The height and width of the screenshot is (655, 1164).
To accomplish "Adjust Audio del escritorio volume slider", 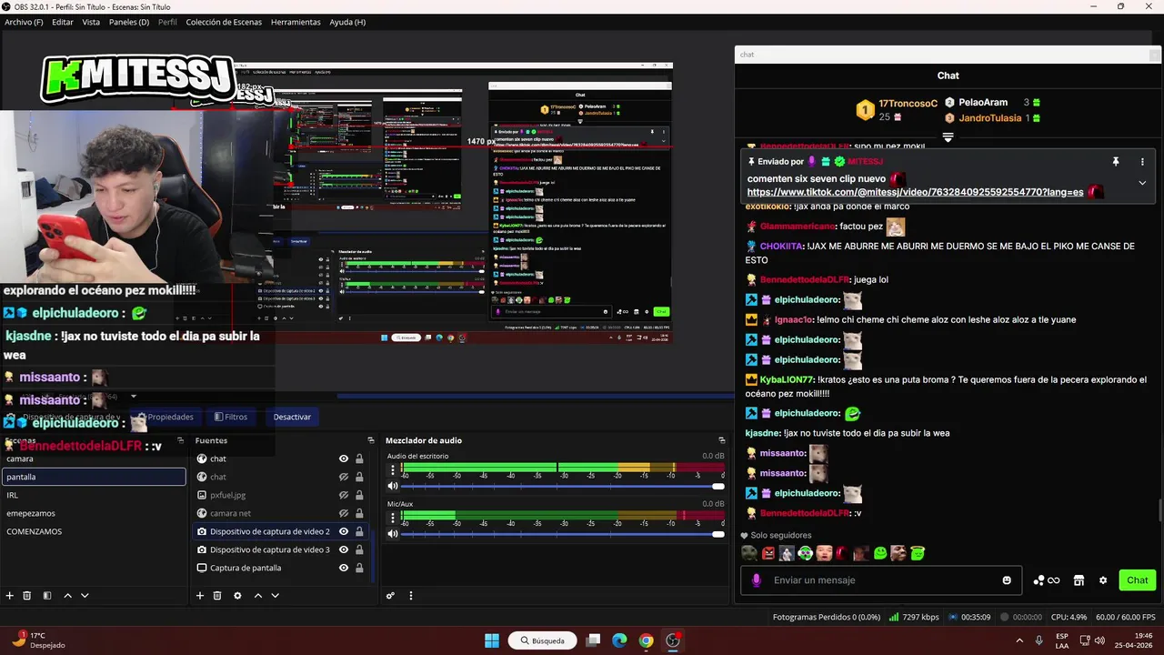I will pyautogui.click(x=561, y=486).
